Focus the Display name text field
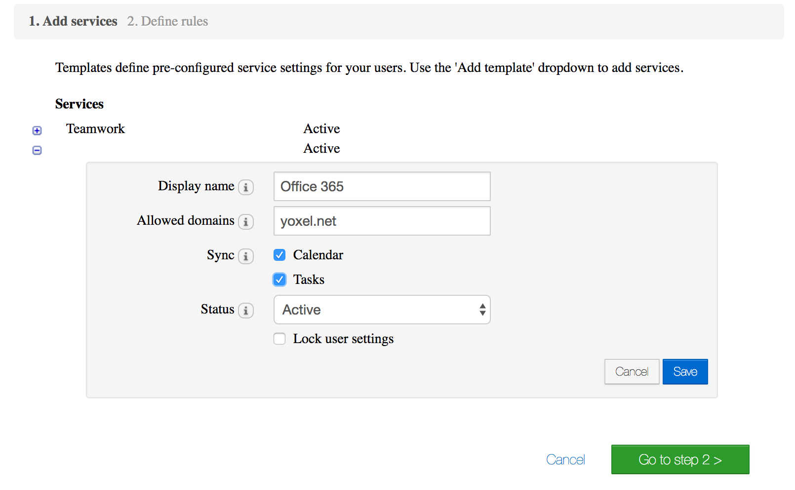The height and width of the screenshot is (490, 795). coord(382,186)
